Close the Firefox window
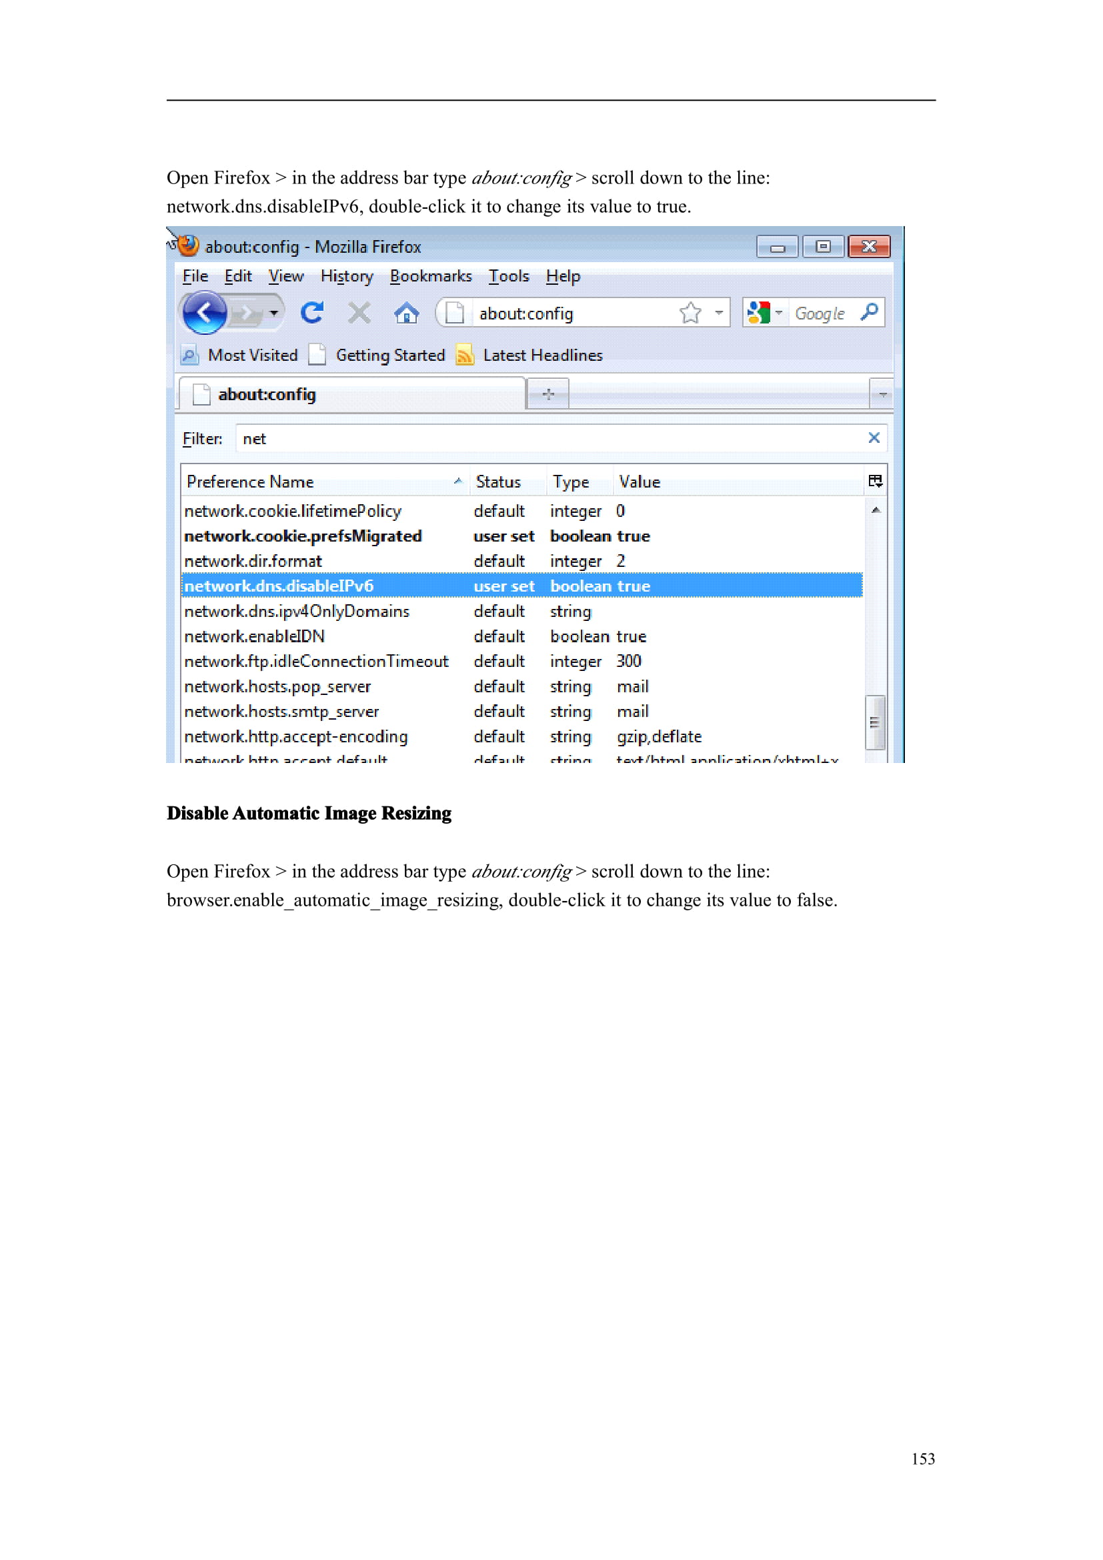Screen dimensions: 1103x1560 coord(869,246)
